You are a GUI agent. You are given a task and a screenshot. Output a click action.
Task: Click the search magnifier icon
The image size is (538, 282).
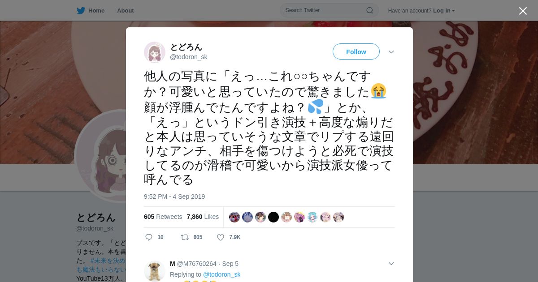370,10
